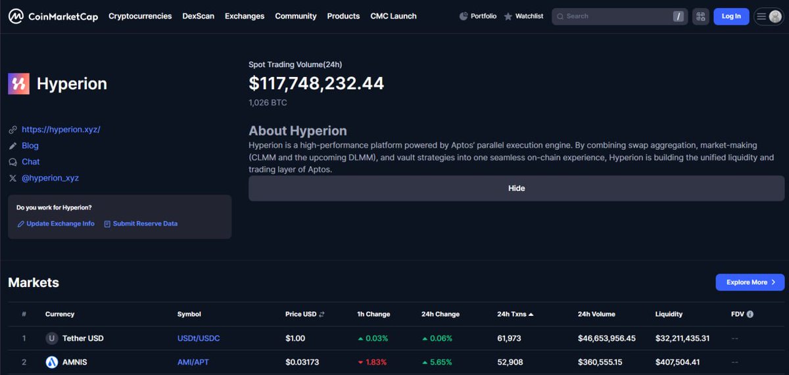Open the Exchanges menu

tap(245, 16)
